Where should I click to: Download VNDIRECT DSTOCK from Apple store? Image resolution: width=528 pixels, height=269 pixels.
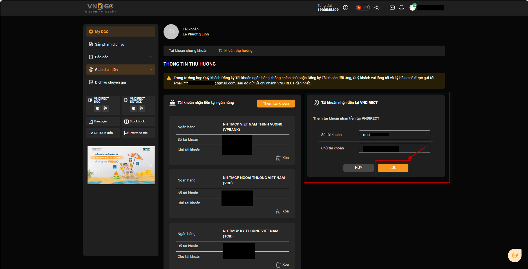133,108
